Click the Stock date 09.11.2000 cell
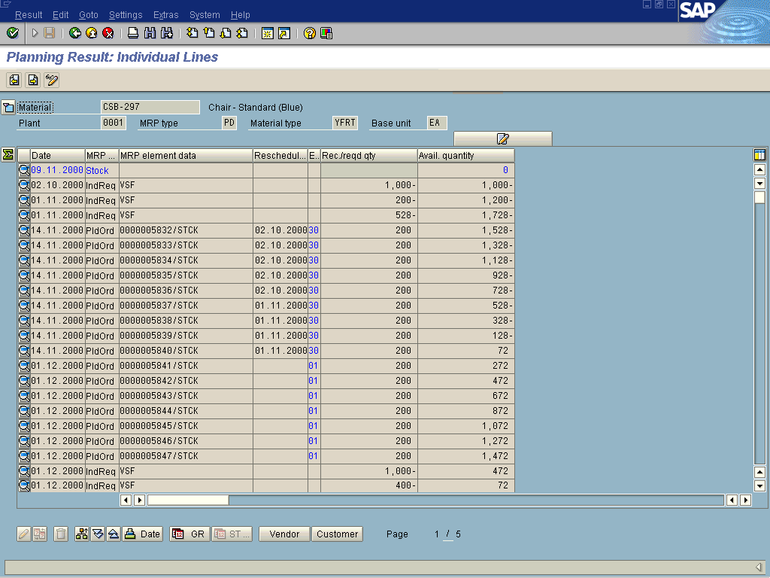This screenshot has width=770, height=578. [57, 170]
